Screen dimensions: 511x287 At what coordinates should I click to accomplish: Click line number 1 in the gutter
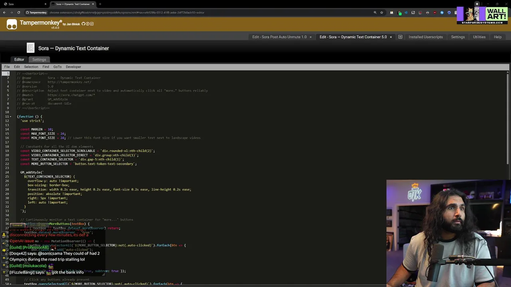pyautogui.click(x=8, y=73)
